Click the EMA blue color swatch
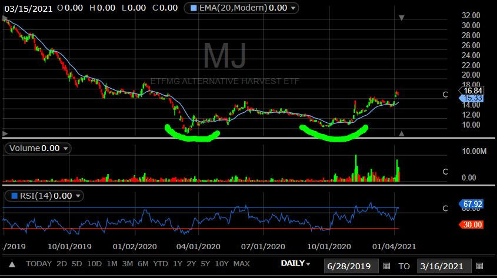Screen dimensions: 497x278 click(x=194, y=8)
